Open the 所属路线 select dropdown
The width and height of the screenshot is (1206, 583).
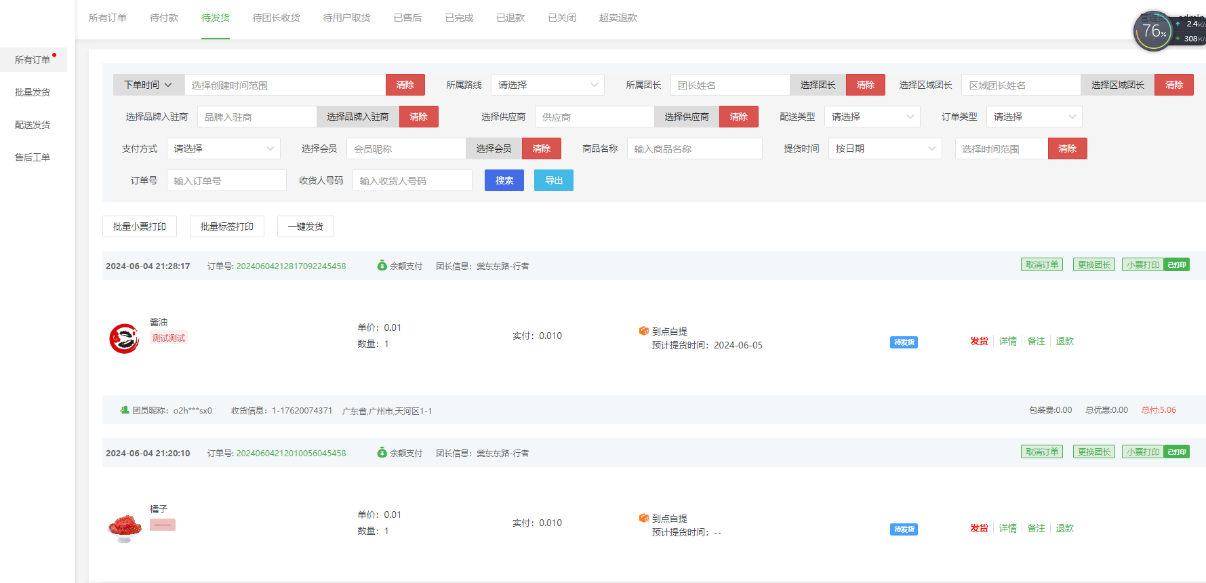[547, 85]
